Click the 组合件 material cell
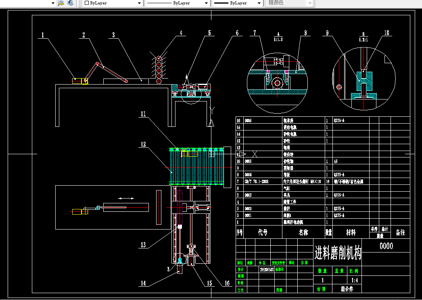The width and height of the screenshot is (422, 300). 347,289
